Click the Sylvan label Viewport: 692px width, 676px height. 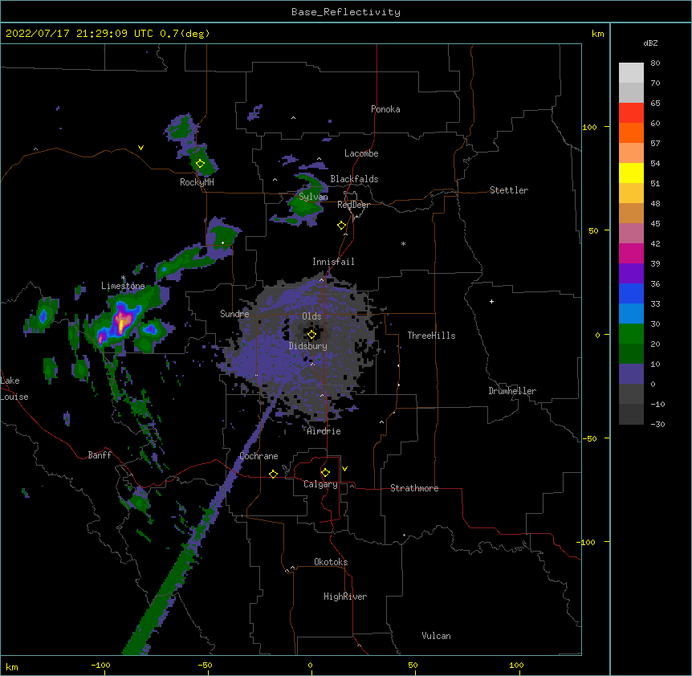[x=313, y=197]
